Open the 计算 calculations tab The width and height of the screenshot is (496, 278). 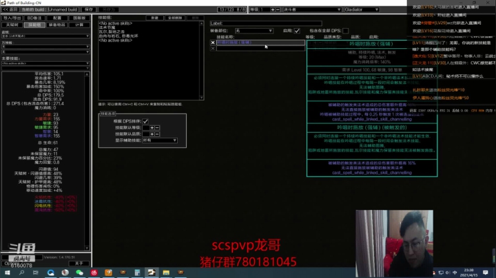79,25
